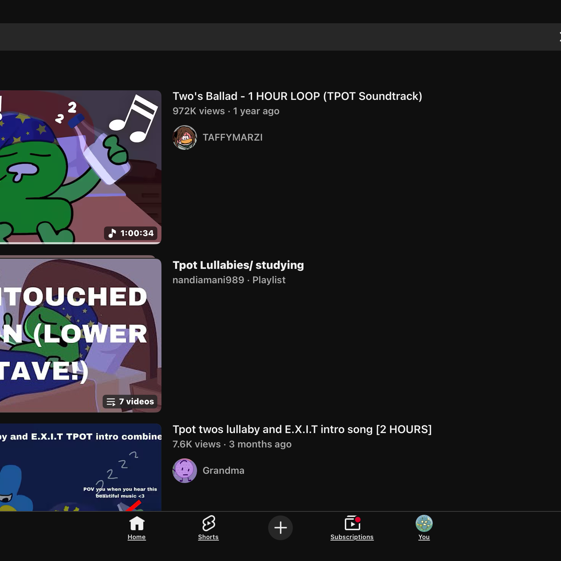Screen dimensions: 561x561
Task: Open TAFFYMARZI channel avatar
Action: click(x=185, y=138)
